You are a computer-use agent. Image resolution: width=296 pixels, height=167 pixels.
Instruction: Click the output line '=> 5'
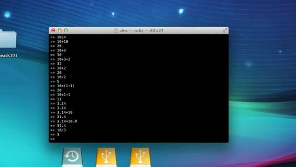tap(55, 81)
